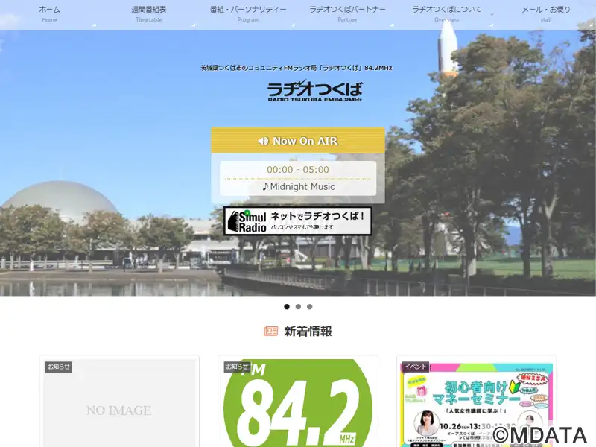596x447 pixels.
Task: Select the first carousel slide dot
Action: click(x=287, y=307)
